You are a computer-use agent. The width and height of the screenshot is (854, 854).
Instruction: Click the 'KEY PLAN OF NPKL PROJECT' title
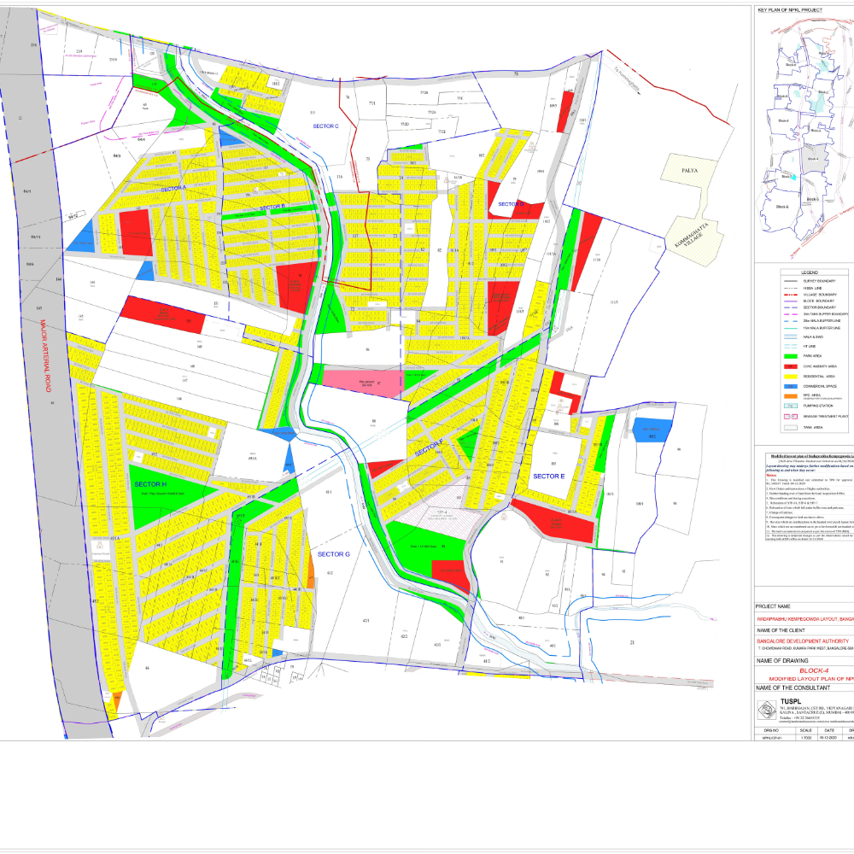tap(790, 9)
